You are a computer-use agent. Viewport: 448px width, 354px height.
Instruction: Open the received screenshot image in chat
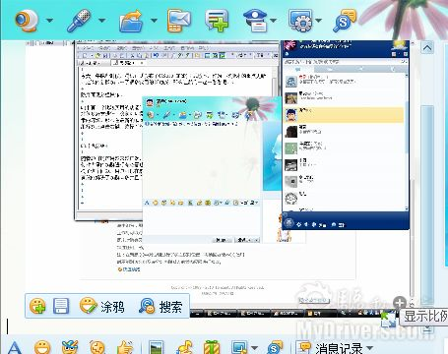coord(219,179)
